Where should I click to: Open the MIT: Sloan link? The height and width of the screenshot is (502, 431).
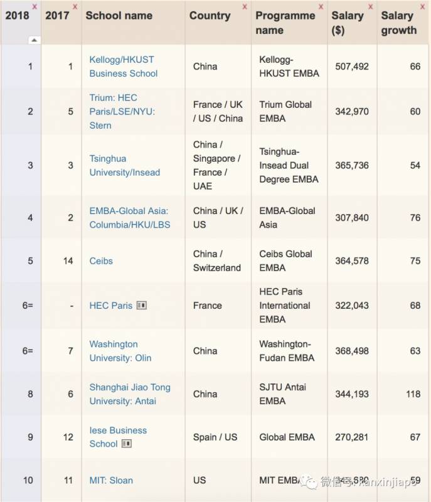point(111,481)
